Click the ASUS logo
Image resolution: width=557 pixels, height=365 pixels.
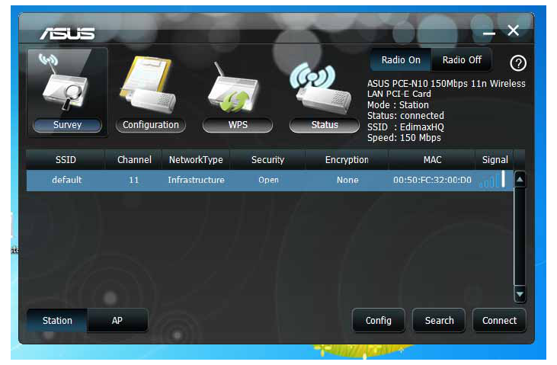68,34
